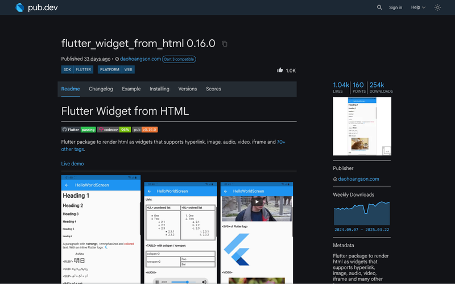Open the daohoangson.com publisher link under title
The height and width of the screenshot is (303, 455).
140,59
